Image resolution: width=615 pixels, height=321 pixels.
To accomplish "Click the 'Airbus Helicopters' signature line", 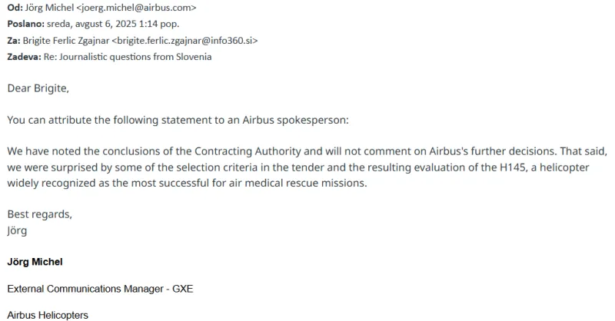I will point(48,315).
